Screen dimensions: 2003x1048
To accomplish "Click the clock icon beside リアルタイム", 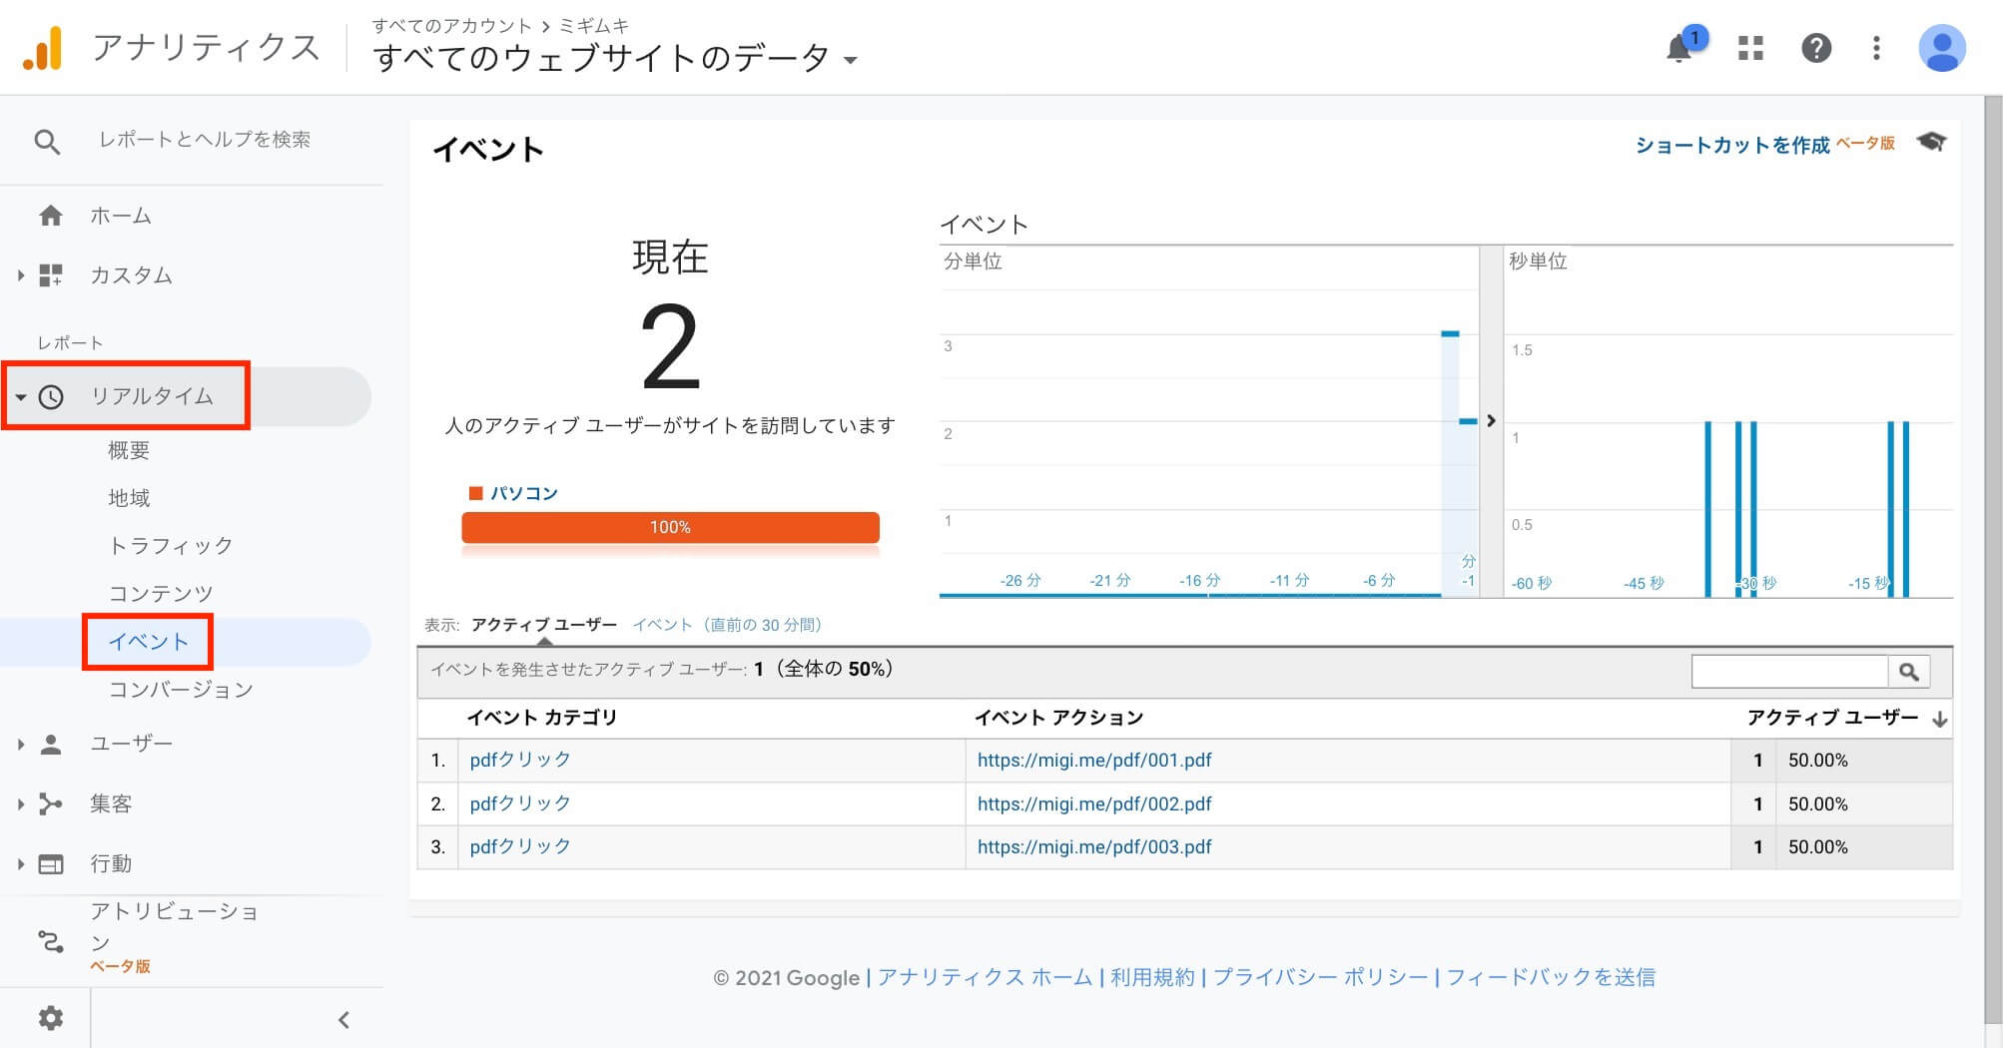I will pyautogui.click(x=51, y=396).
